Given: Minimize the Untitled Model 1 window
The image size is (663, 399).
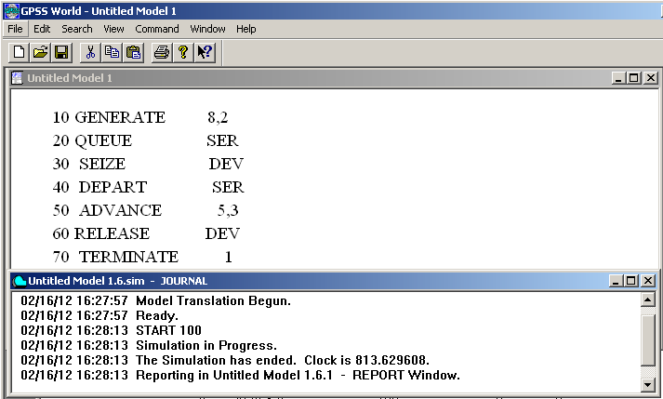Looking at the screenshot, I should point(618,78).
